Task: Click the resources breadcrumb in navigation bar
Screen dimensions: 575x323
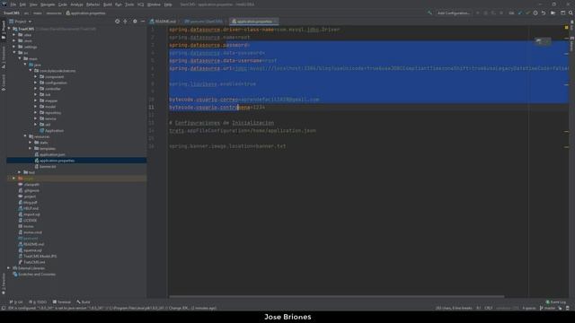Action: pos(54,13)
